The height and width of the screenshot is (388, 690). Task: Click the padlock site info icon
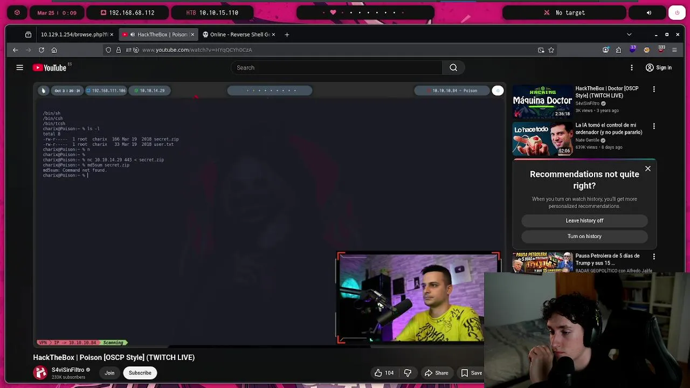119,50
